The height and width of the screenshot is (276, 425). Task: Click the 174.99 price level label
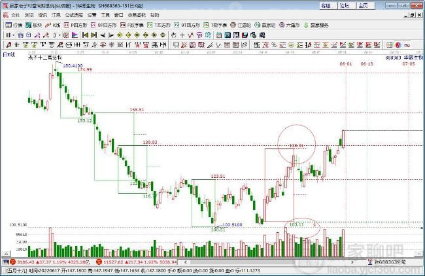pos(84,70)
